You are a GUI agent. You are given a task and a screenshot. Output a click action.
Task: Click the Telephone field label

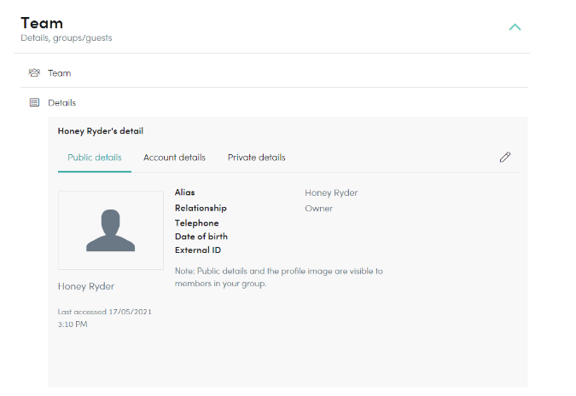(196, 223)
